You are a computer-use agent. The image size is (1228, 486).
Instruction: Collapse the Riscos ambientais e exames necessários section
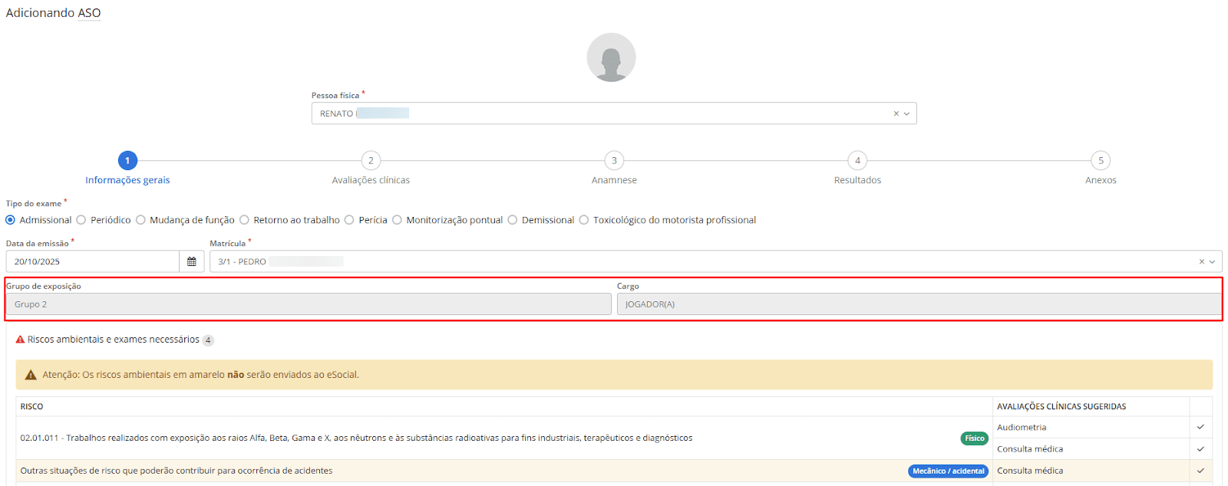[x=113, y=340]
